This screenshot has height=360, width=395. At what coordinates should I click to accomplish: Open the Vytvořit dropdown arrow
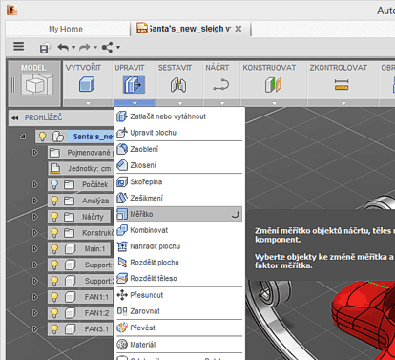(88, 103)
